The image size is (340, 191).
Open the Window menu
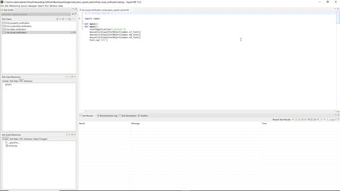point(53,6)
